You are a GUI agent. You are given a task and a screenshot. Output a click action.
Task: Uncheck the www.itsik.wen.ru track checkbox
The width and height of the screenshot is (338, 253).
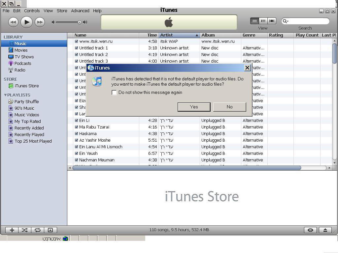[x=76, y=41]
